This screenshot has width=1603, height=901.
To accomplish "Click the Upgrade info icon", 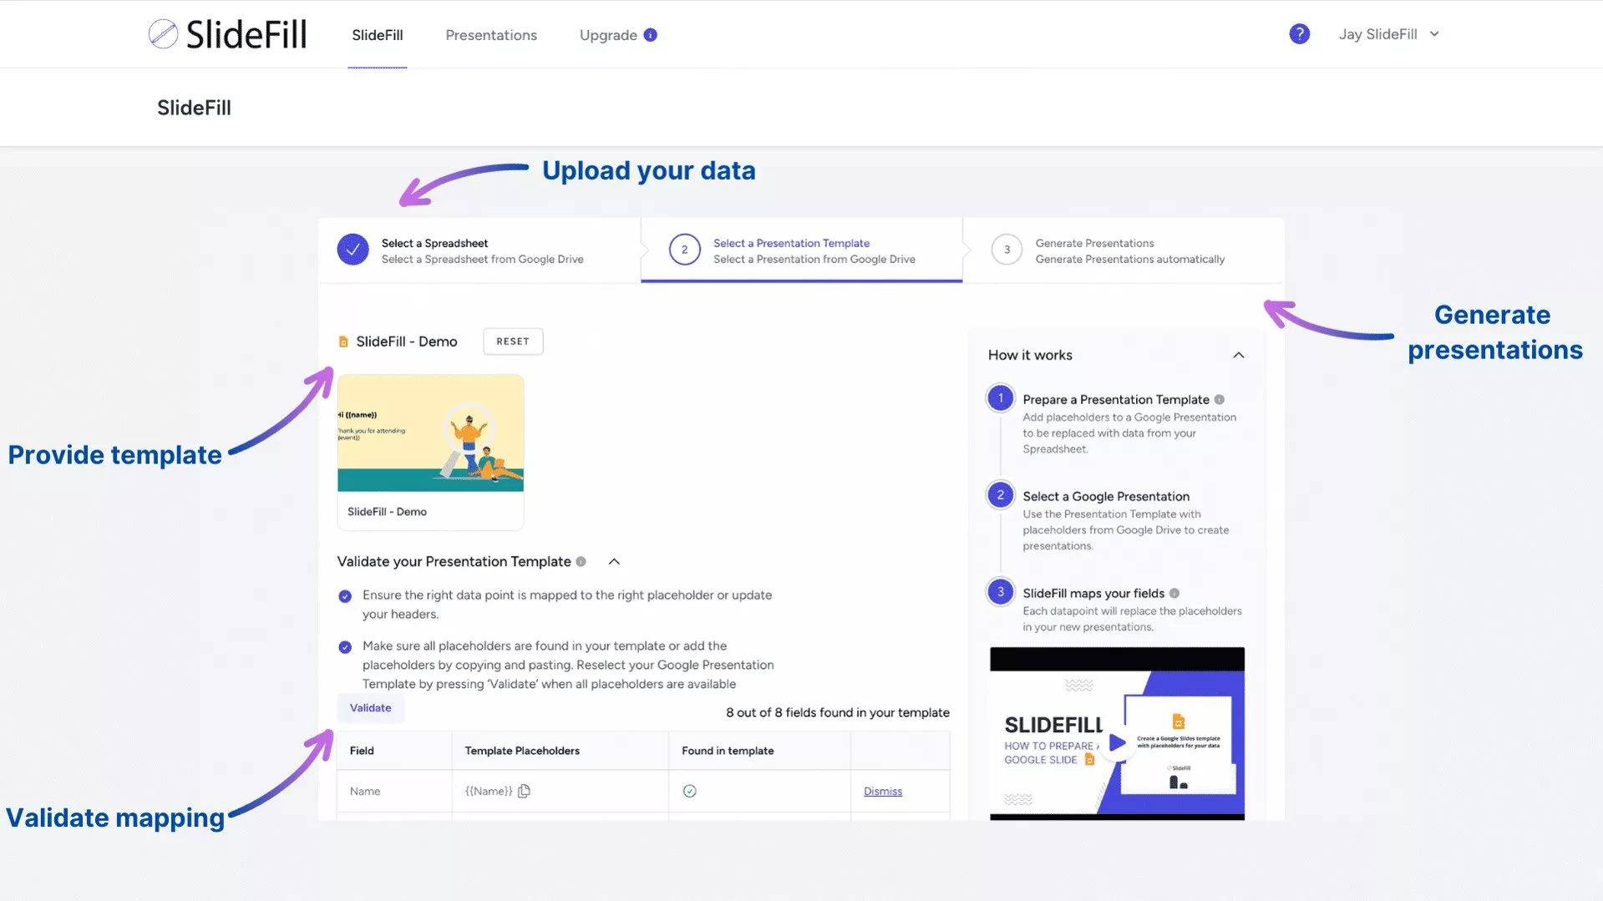I will pos(650,35).
